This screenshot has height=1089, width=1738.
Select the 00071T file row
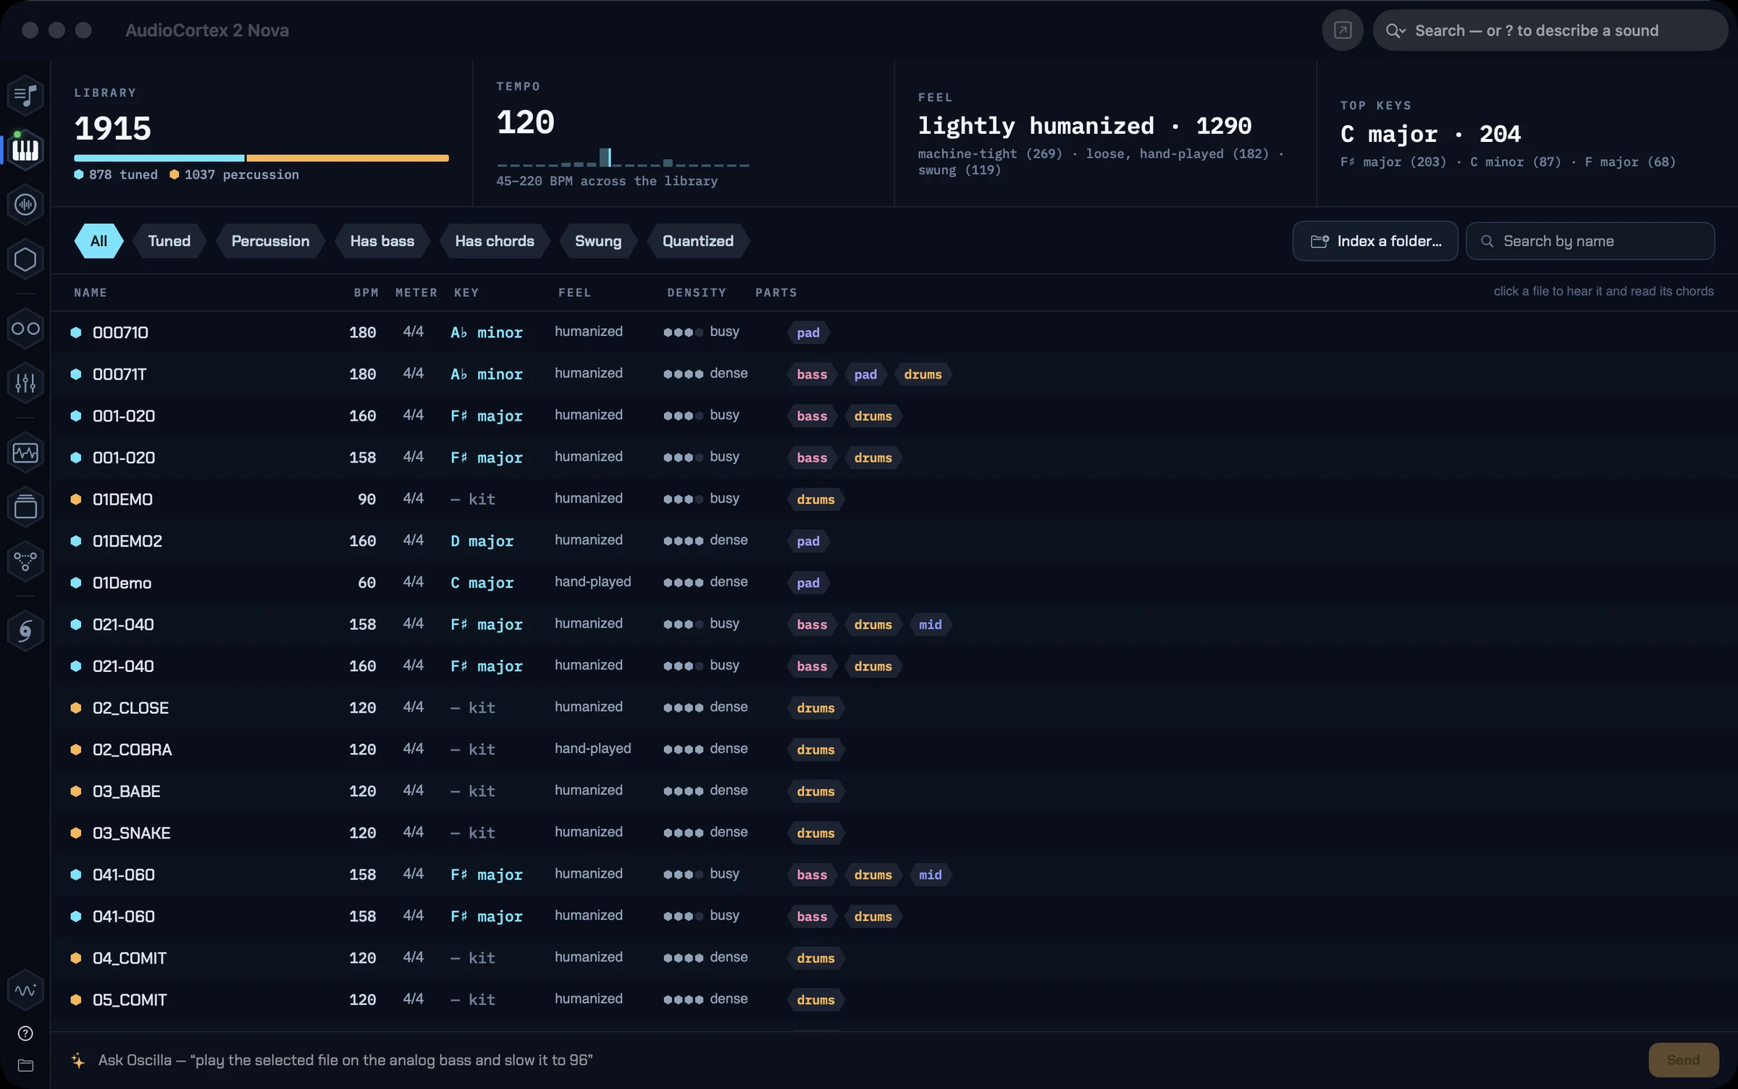tap(894, 374)
